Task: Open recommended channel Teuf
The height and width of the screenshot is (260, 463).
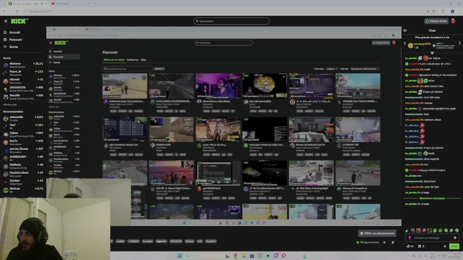Action: click(23, 126)
